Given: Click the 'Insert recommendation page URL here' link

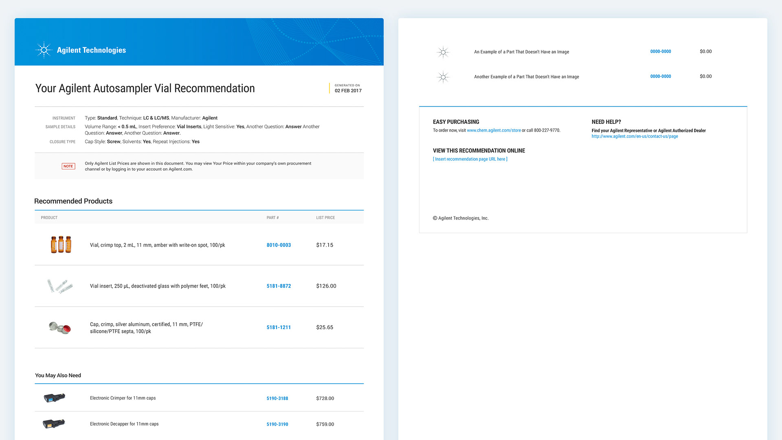Looking at the screenshot, I should click(x=470, y=159).
